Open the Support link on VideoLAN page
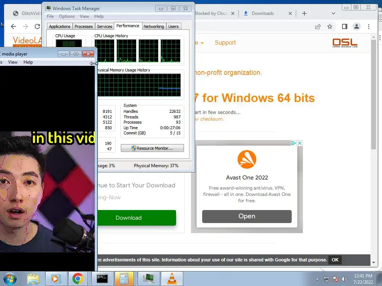382x286 pixels. (x=225, y=42)
